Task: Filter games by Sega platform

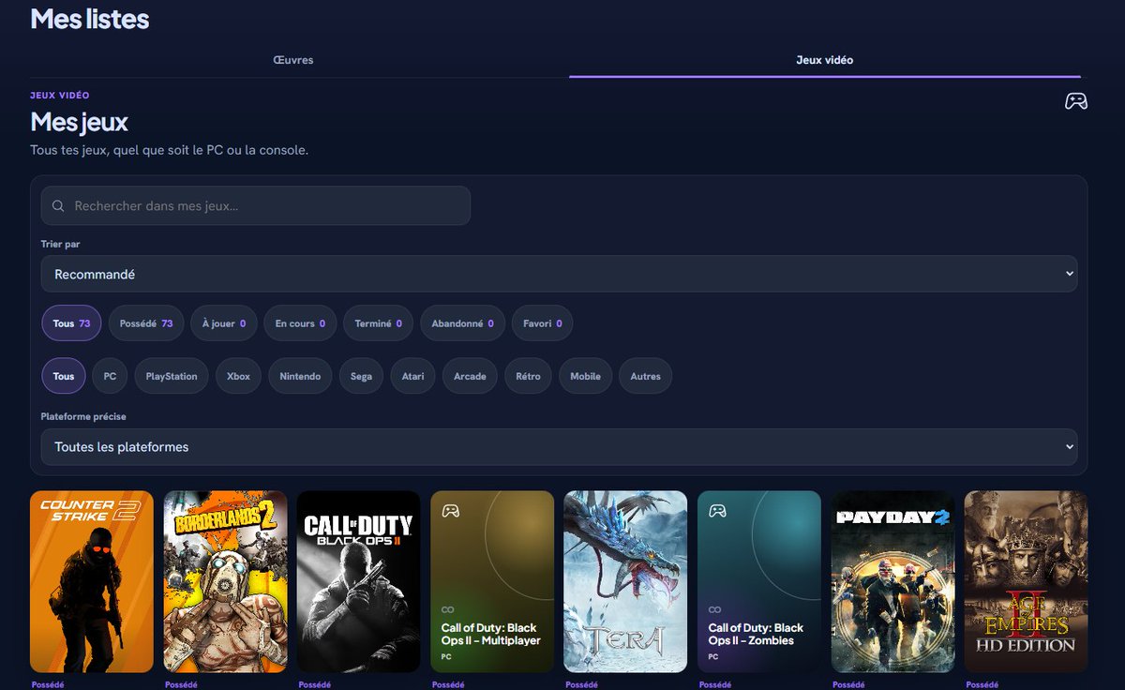Action: (361, 376)
